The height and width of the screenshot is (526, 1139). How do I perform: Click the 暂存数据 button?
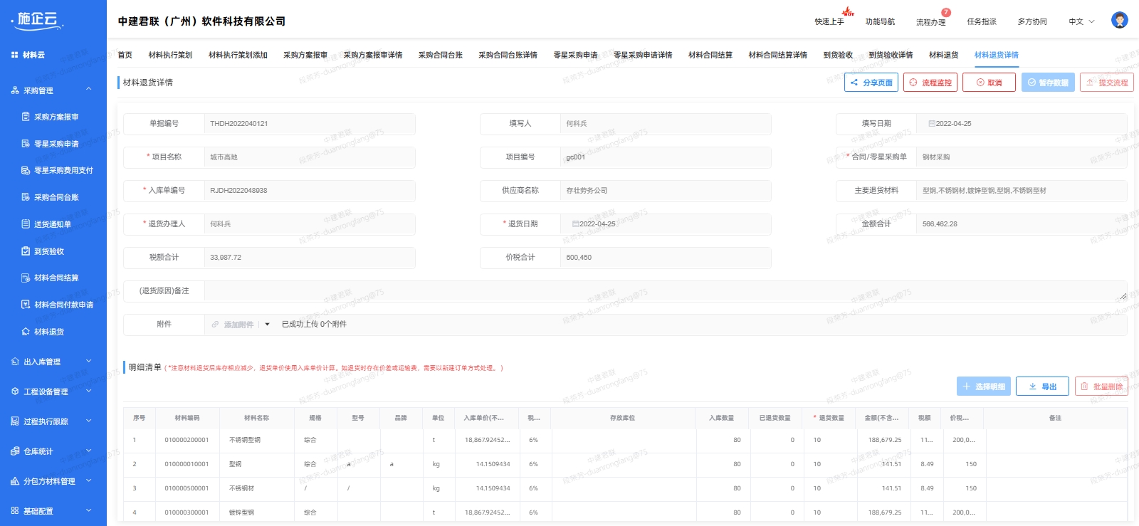pos(1048,83)
